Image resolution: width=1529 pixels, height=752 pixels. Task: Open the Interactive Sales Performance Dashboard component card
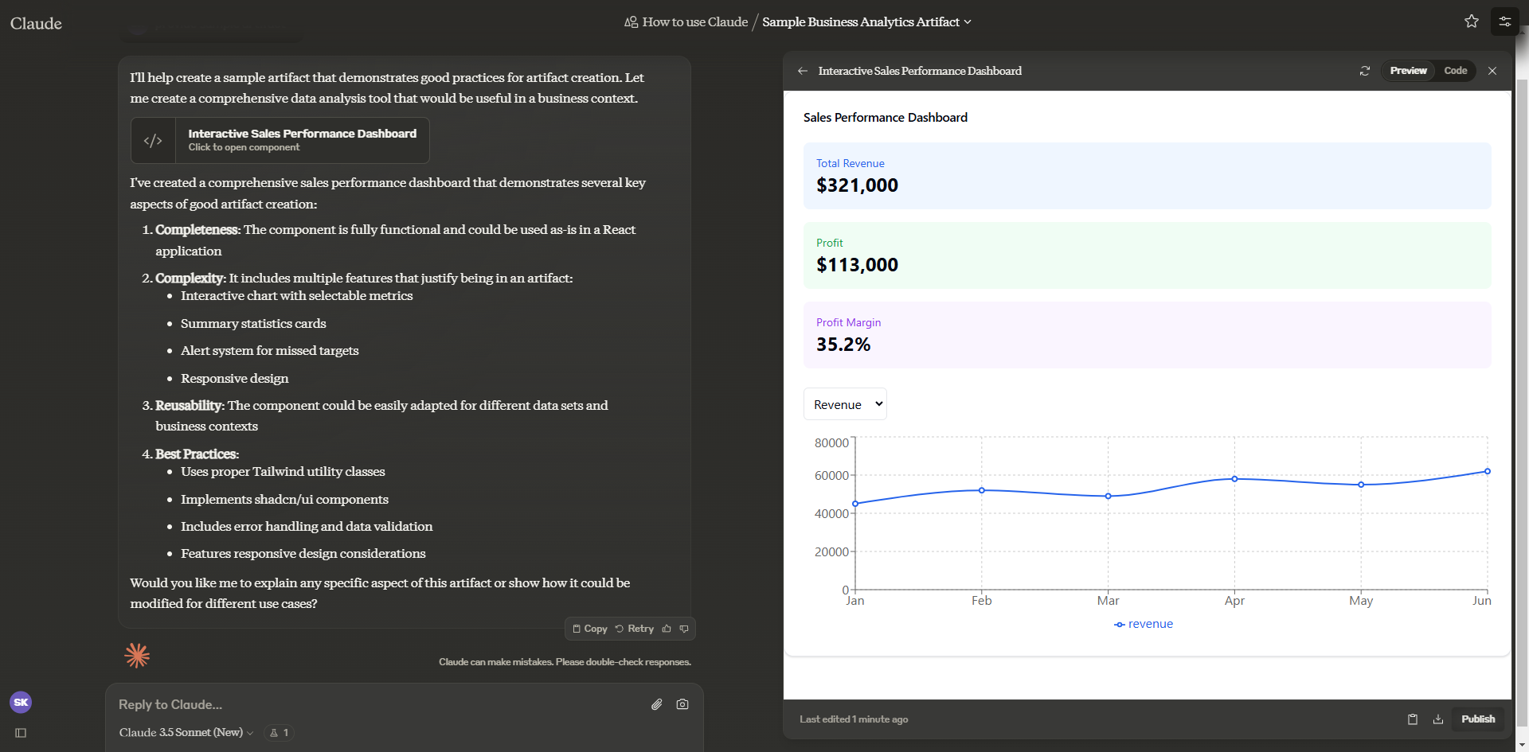[x=280, y=140]
